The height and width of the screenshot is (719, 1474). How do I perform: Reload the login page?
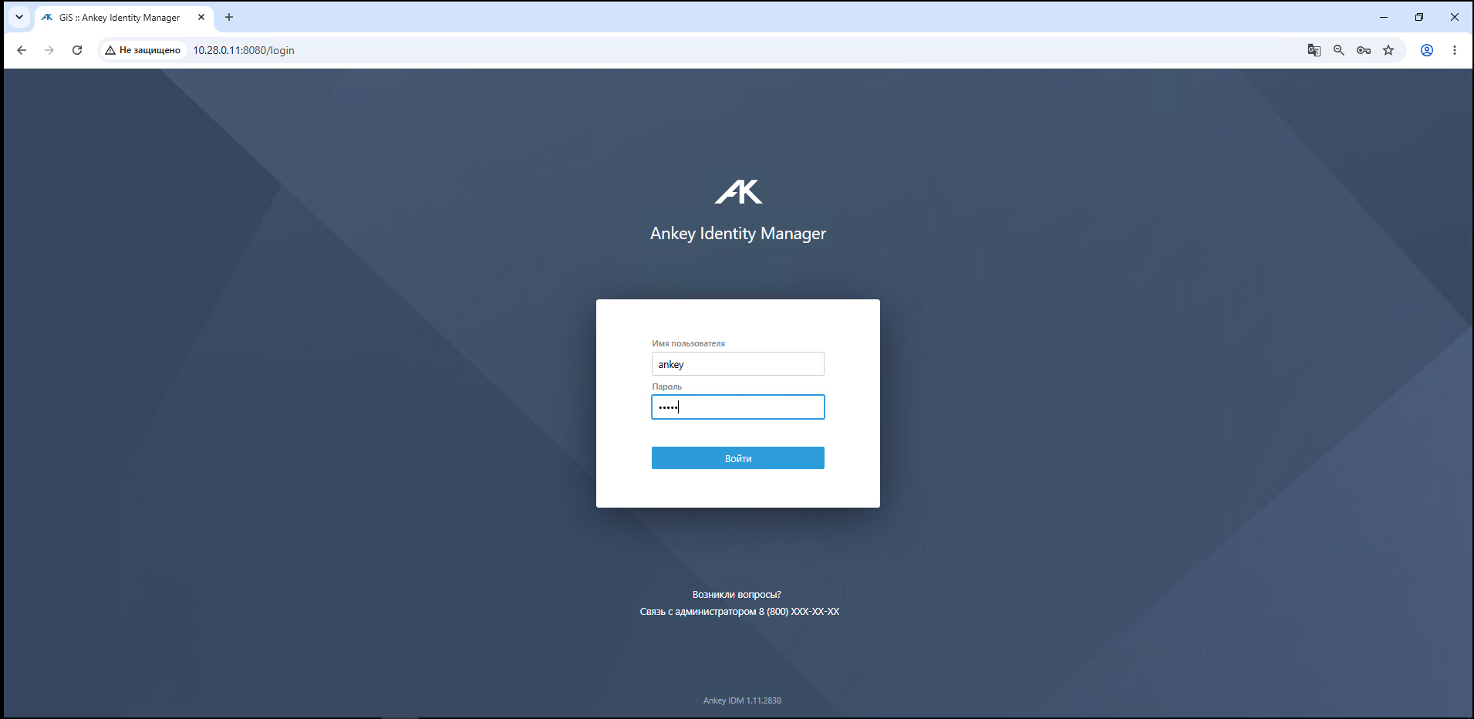point(77,50)
